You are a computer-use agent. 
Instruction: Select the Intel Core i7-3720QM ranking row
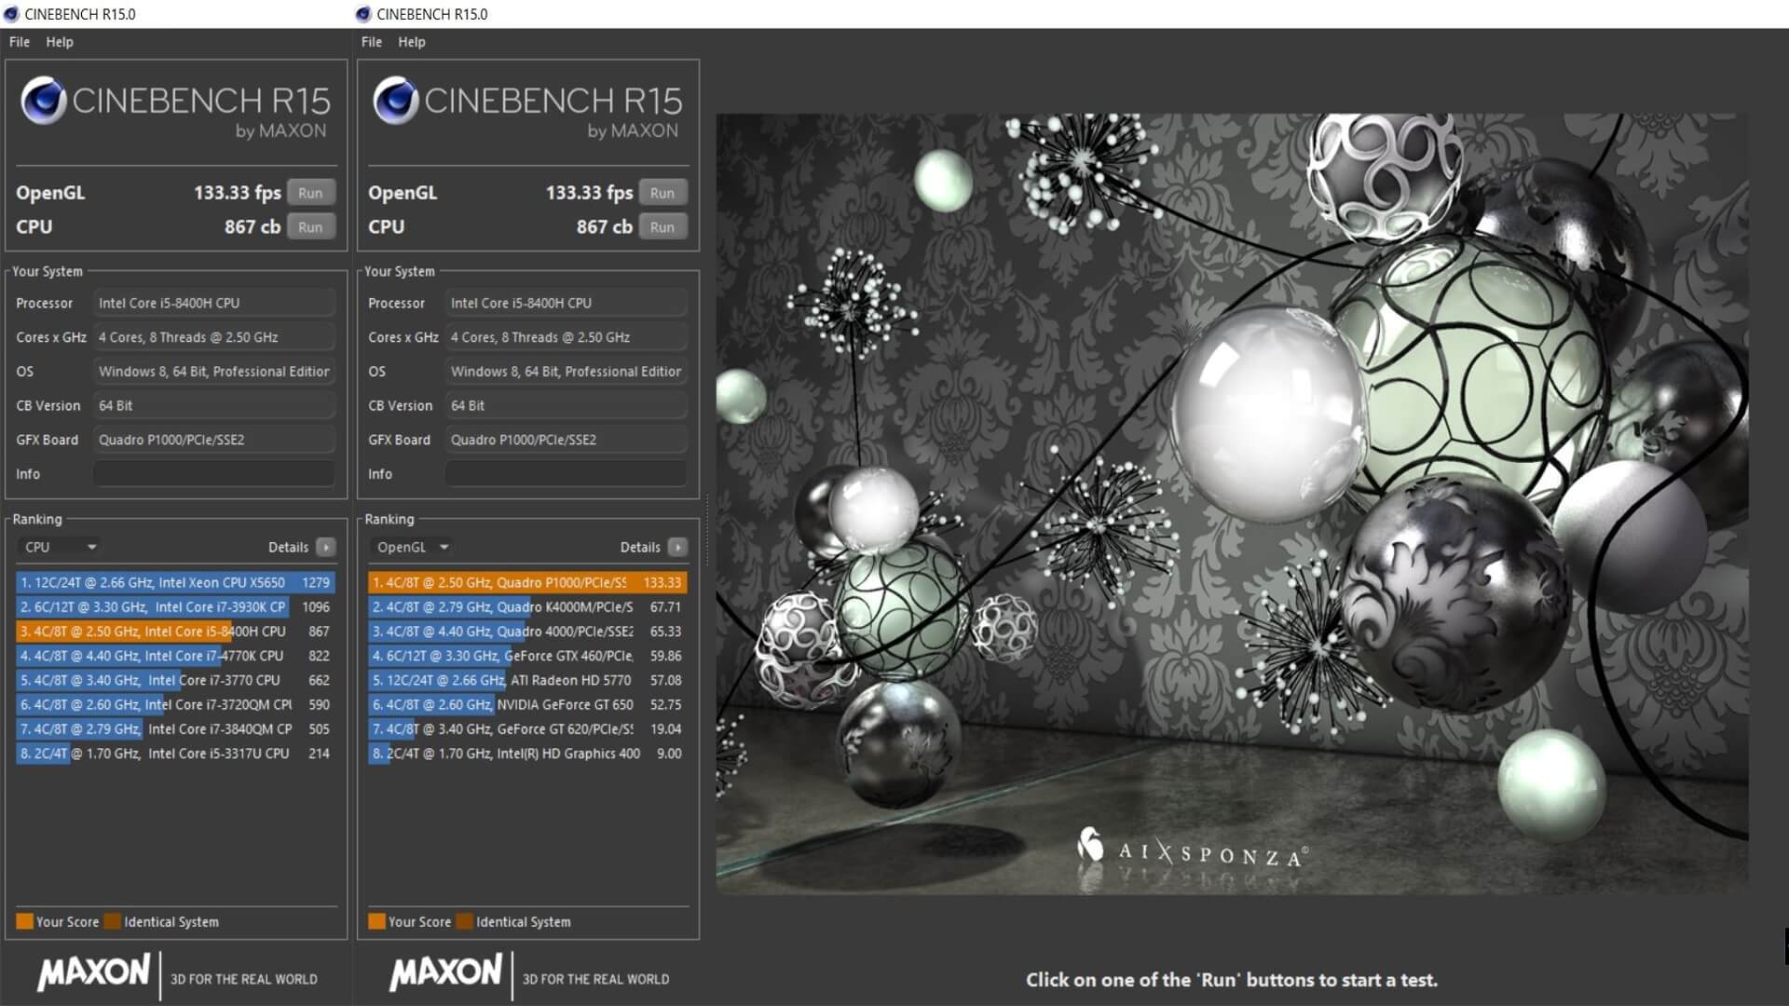175,704
